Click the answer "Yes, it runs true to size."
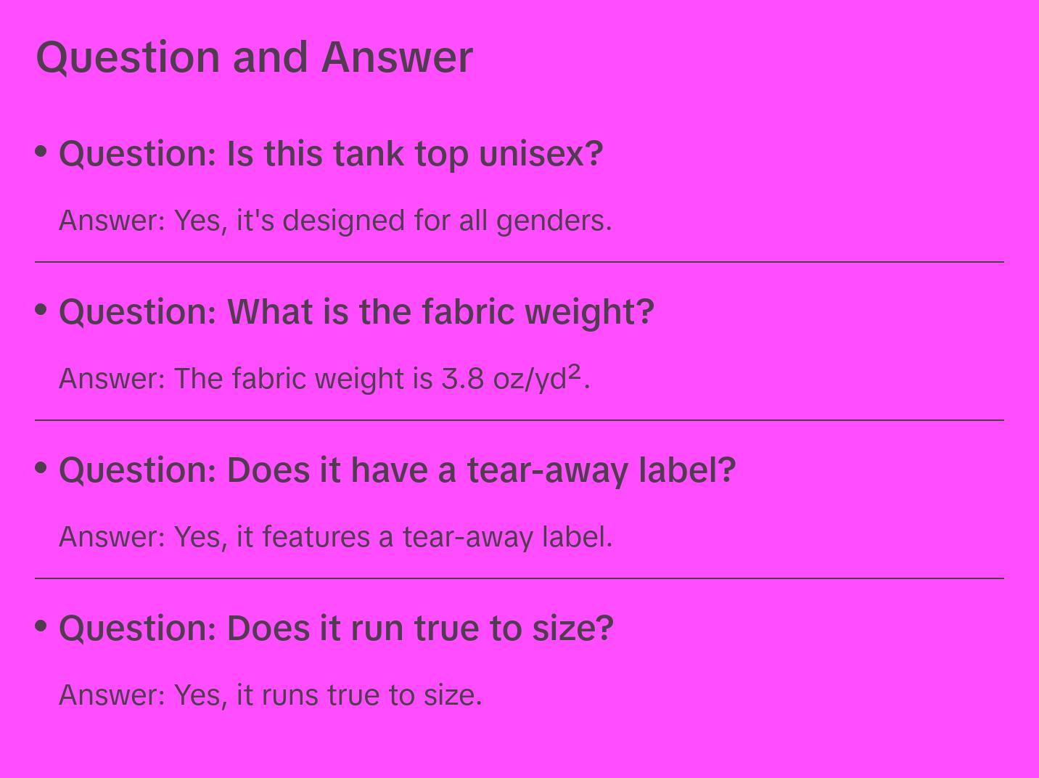The height and width of the screenshot is (778, 1039). point(270,695)
